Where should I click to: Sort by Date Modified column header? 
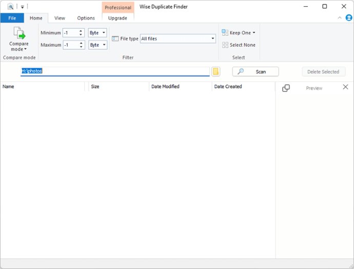[x=181, y=87]
